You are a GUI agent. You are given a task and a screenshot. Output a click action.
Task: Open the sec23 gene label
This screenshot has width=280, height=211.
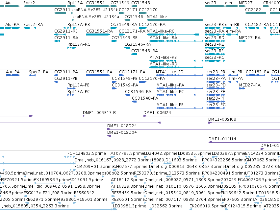click(211, 3)
